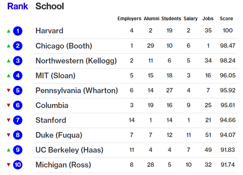
Task: Open the Harvard school link
Action: click(49, 31)
